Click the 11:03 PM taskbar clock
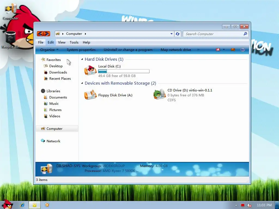The image size is (279, 209). click(x=264, y=205)
